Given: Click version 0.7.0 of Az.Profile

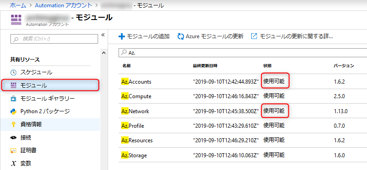Looking at the screenshot, I should (x=339, y=126).
